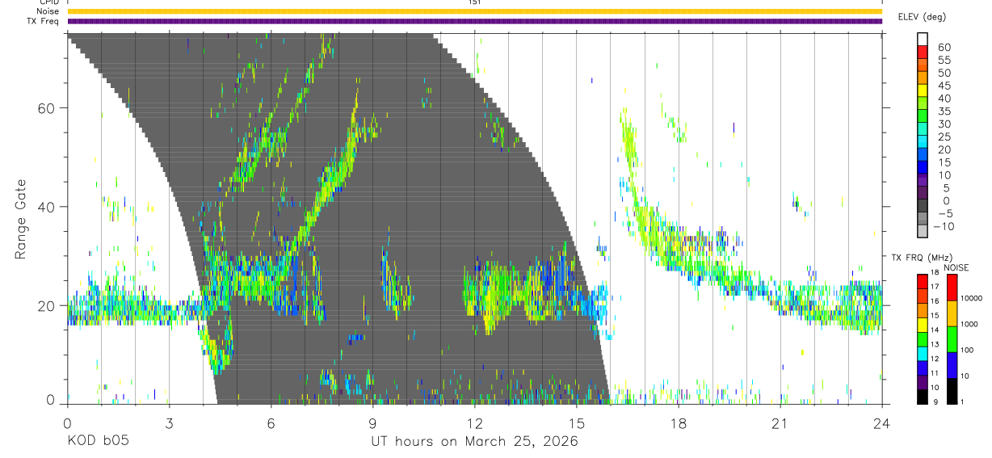This screenshot has width=992, height=458.
Task: Click the x-axis tick label '15'
Action: pyautogui.click(x=576, y=423)
